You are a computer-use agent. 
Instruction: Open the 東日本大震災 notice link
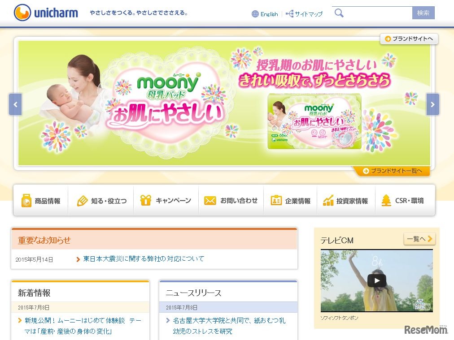tap(144, 259)
